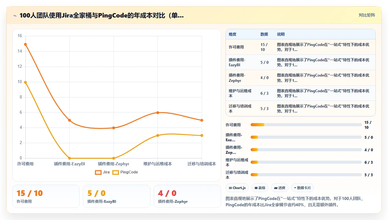
Task: Select the 插件费用-Zephyr table row label
Action: coord(237,78)
